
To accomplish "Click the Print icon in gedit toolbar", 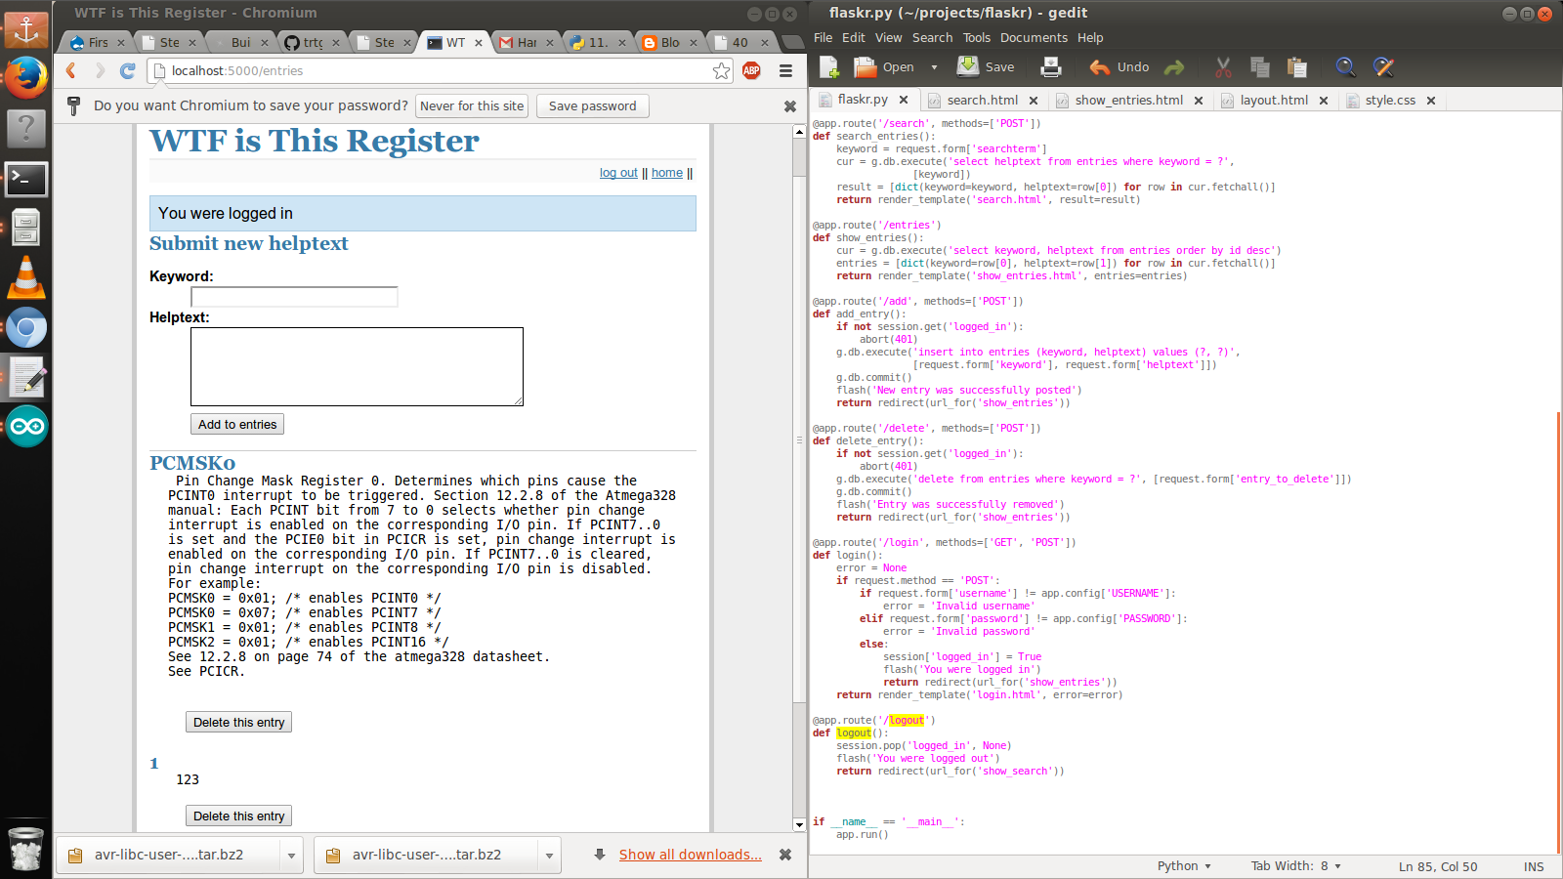I will click(1051, 67).
